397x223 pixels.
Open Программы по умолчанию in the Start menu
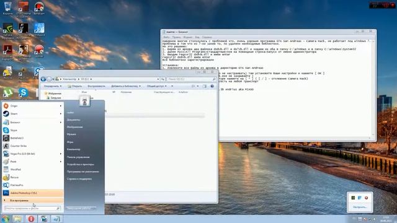point(83,172)
